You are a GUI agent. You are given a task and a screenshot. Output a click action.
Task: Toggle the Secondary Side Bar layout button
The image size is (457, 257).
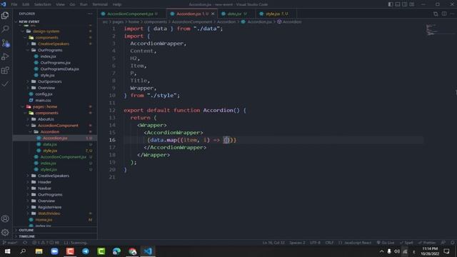pos(405,4)
